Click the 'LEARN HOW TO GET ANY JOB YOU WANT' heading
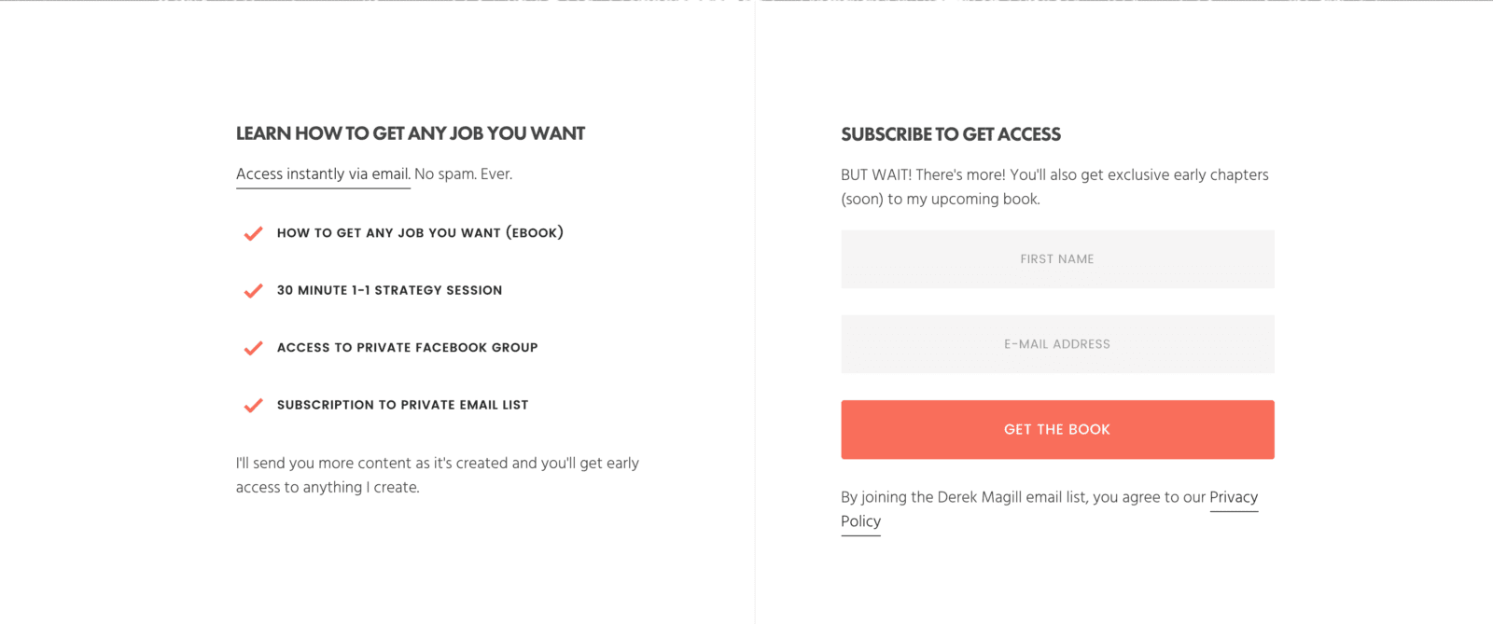This screenshot has height=624, width=1493. coord(411,133)
